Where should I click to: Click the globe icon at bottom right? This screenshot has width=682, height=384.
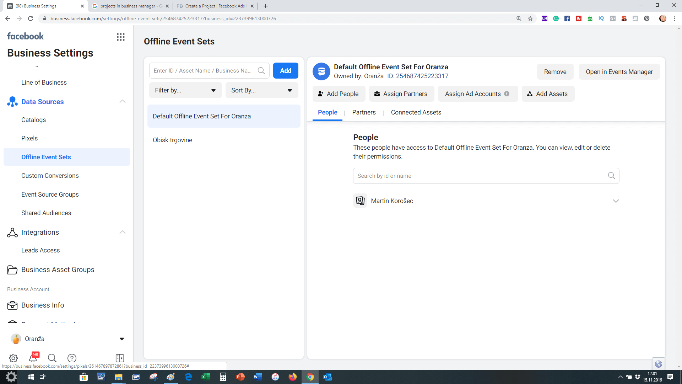coord(658,364)
